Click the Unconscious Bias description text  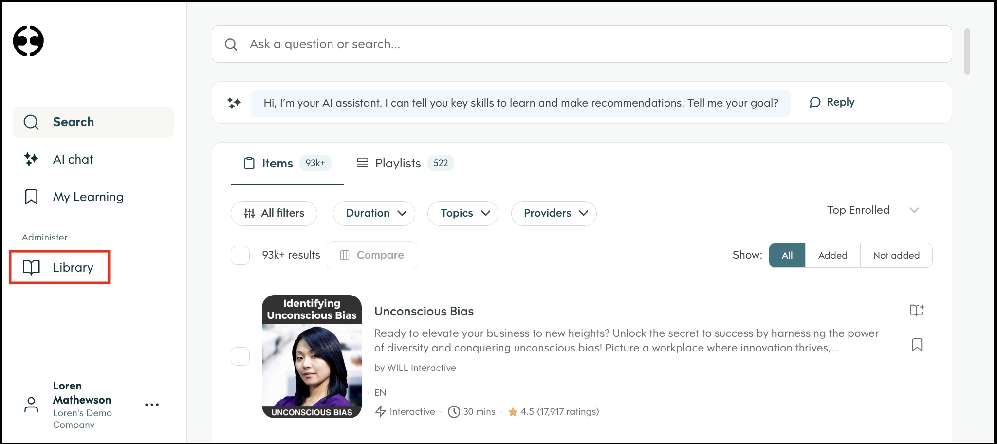[x=627, y=341]
